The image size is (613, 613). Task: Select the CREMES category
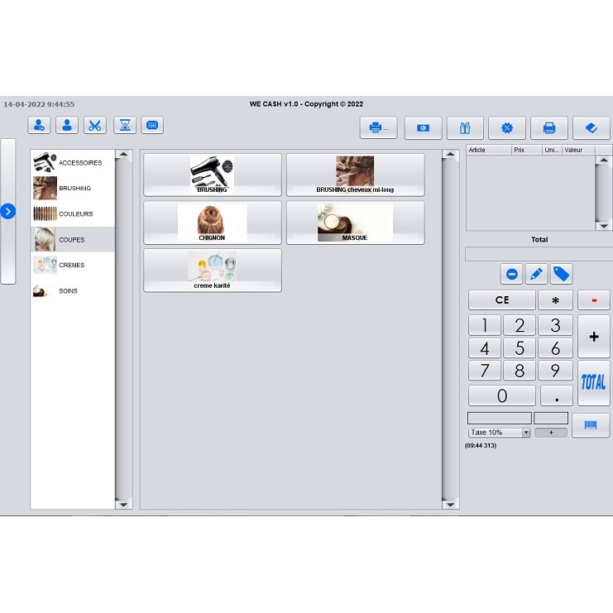tap(73, 265)
